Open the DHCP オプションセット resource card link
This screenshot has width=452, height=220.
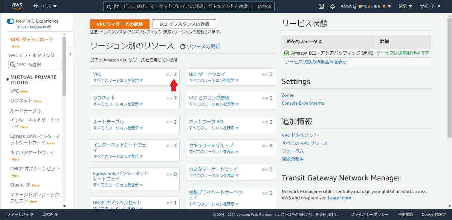pos(117,203)
